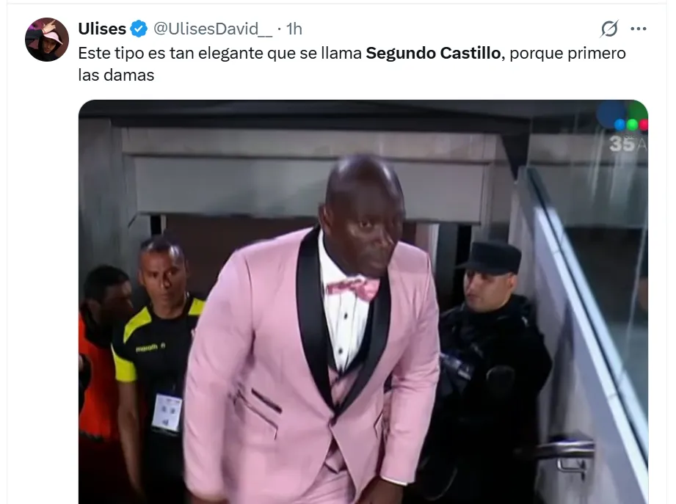Click the 1h timestamp of the tweet
The height and width of the screenshot is (504, 676).
tap(294, 29)
